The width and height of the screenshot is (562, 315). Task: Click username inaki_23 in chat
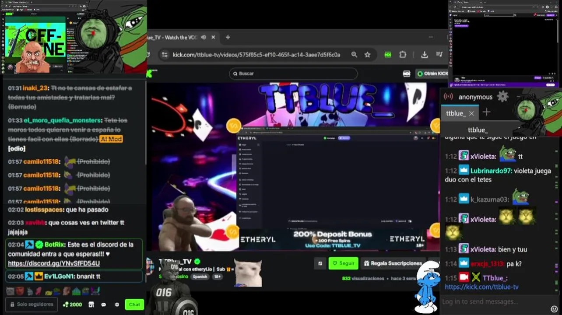tap(35, 88)
